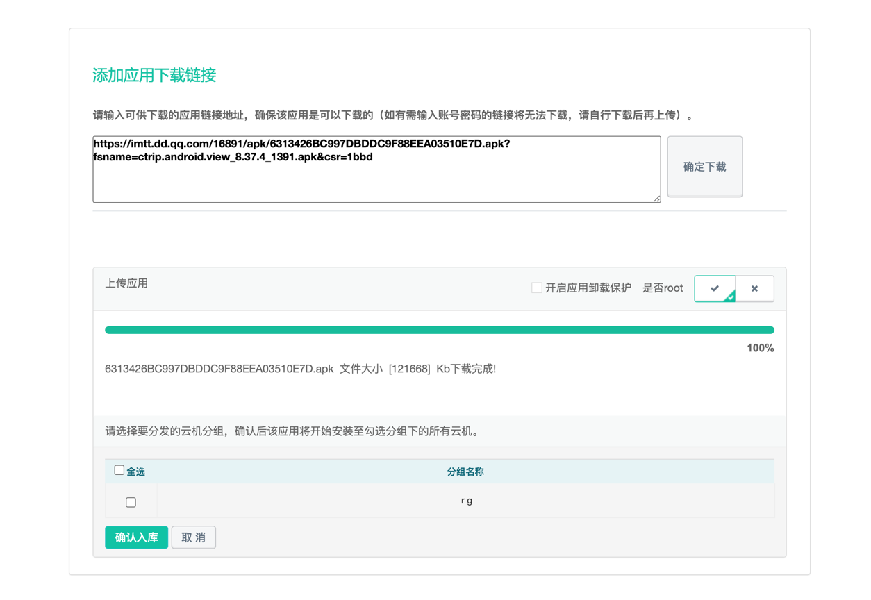Viewport: 871px width, 600px height.
Task: Click the 上传应用 panel title
Action: (x=126, y=283)
